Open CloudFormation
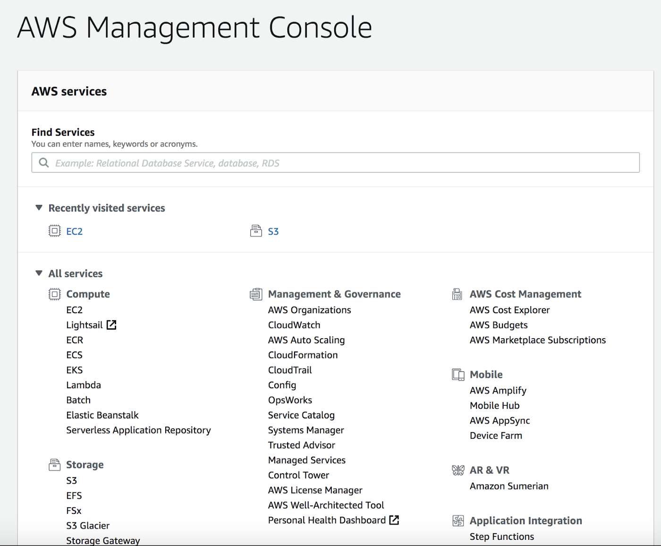661x546 pixels. (303, 355)
